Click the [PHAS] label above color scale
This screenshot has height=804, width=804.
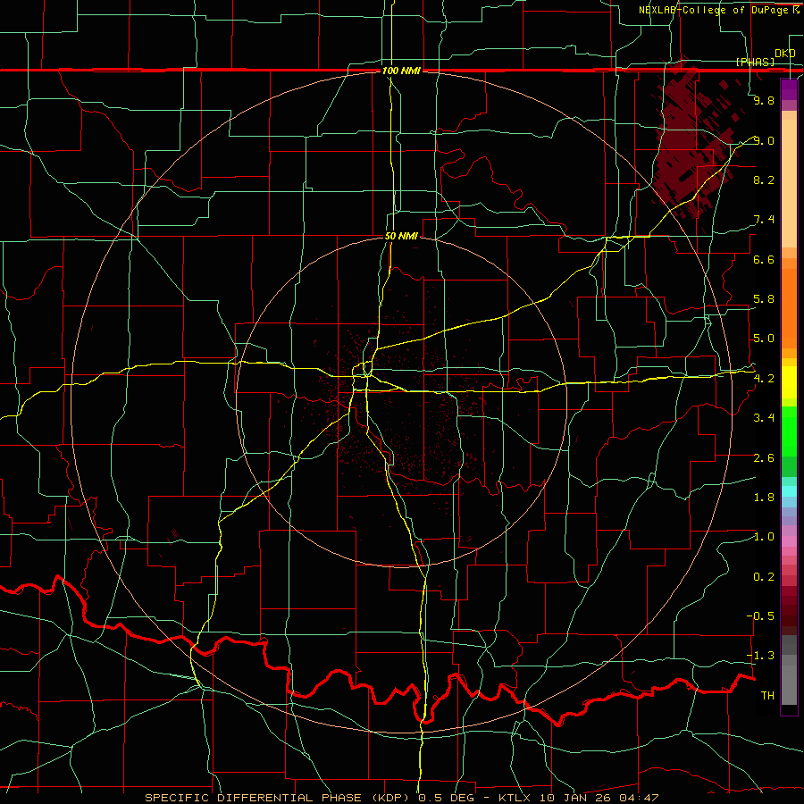[755, 62]
